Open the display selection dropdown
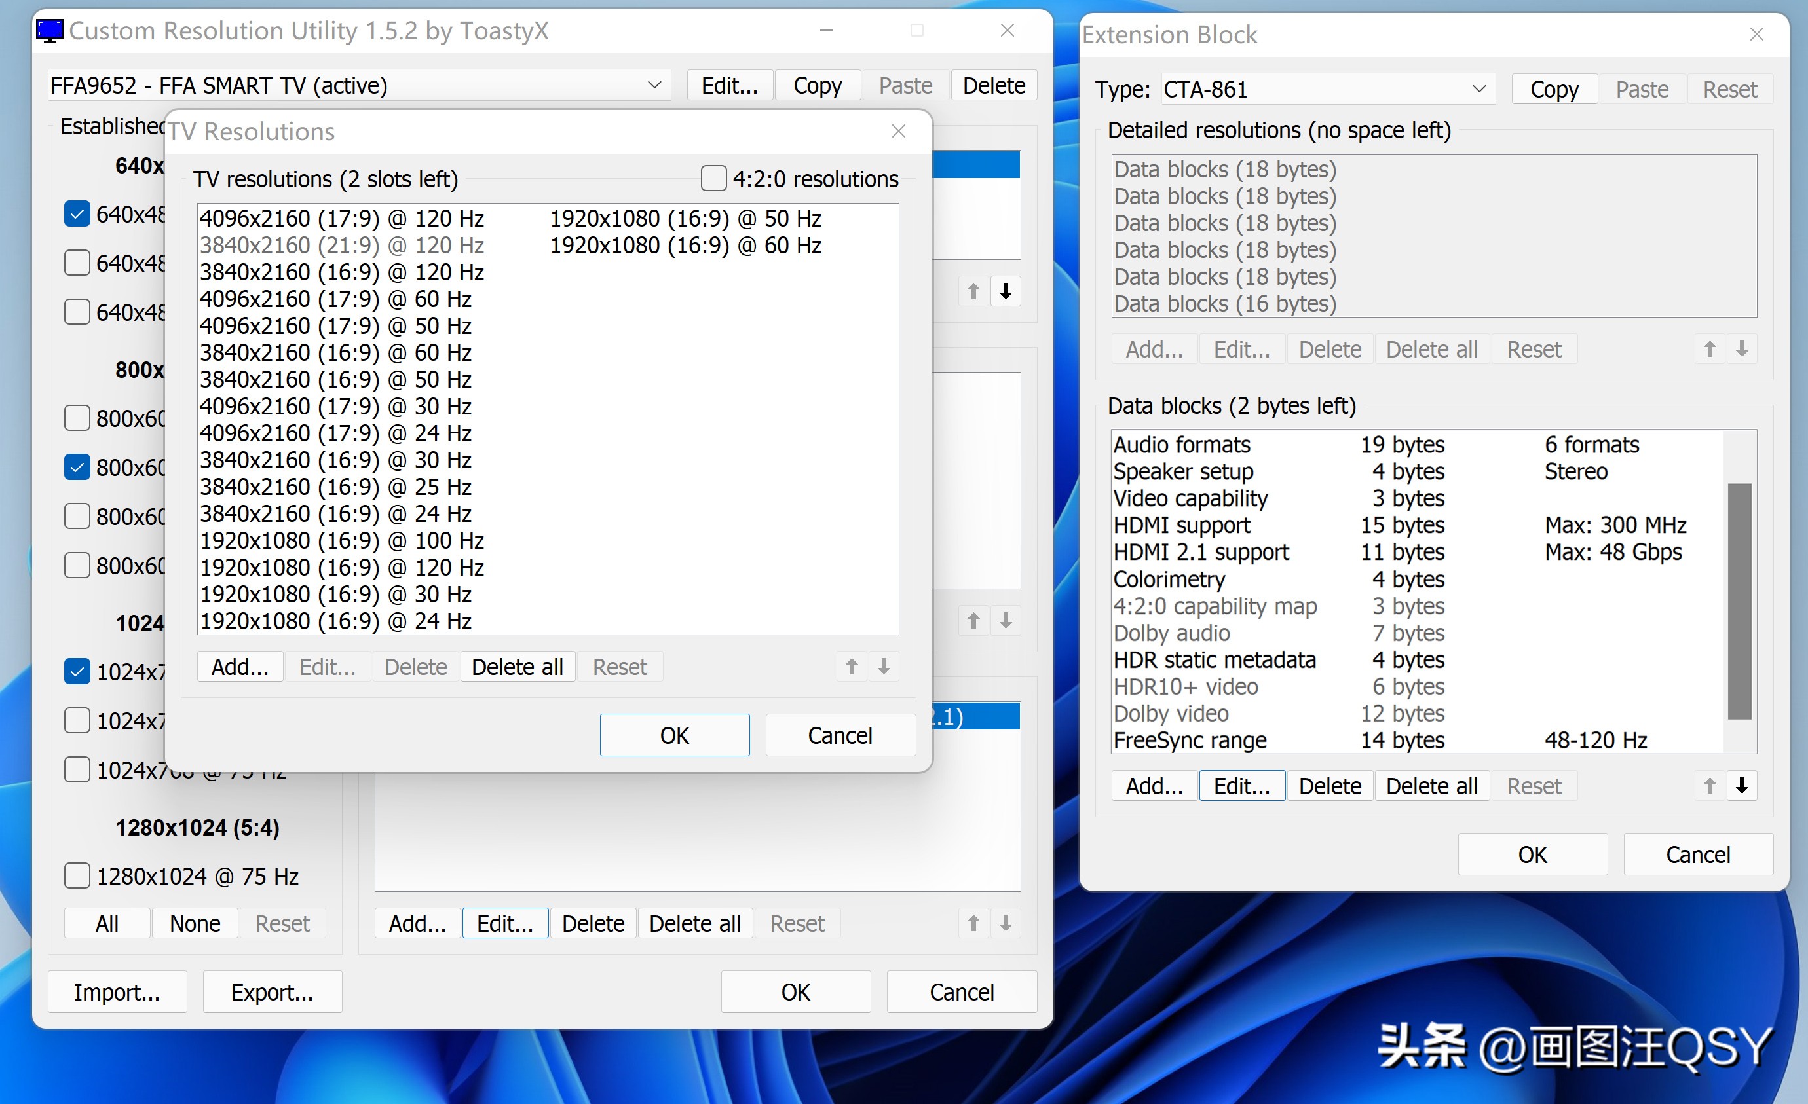 (654, 85)
